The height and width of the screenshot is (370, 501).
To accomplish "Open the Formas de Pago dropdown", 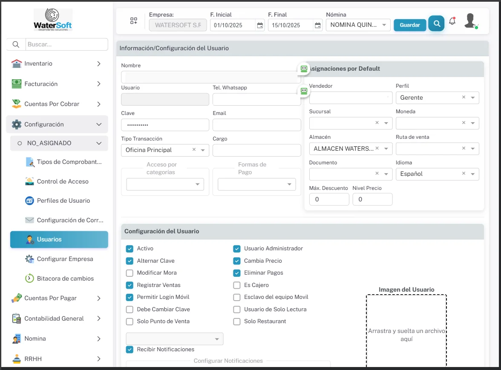I will tap(256, 184).
